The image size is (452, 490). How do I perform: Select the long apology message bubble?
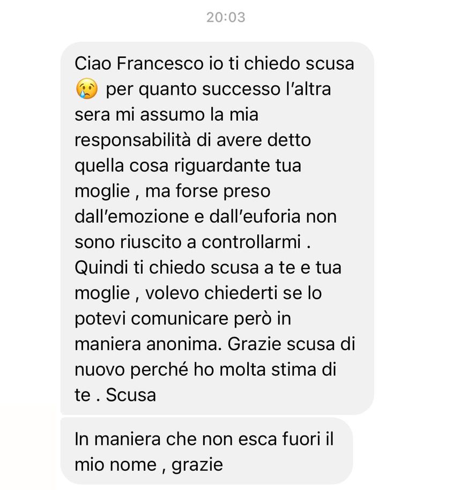(217, 228)
